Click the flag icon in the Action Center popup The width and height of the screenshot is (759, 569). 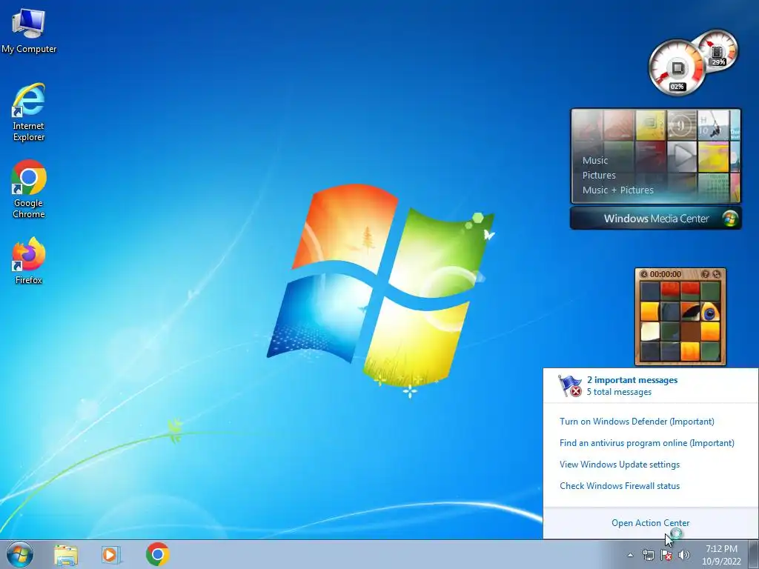[x=570, y=385]
